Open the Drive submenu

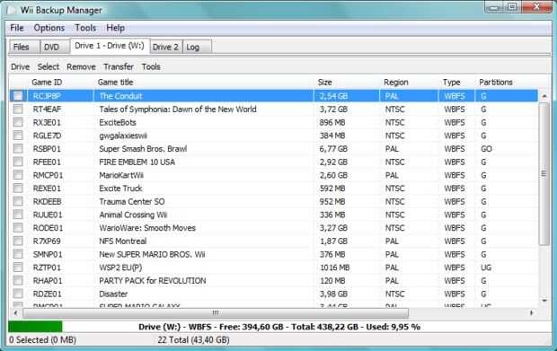(x=20, y=66)
